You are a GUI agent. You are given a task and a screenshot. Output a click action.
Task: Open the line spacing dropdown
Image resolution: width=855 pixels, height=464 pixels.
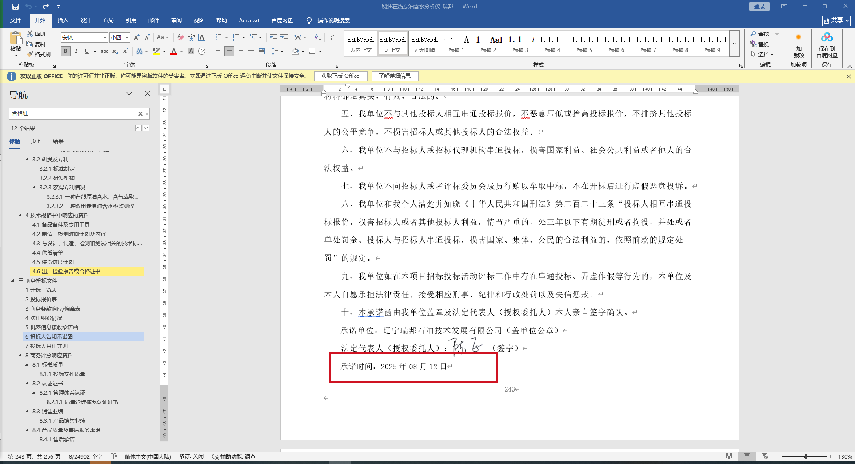point(278,51)
